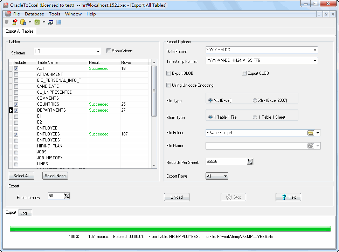The image size is (339, 252).
Task: Switch to the Log tab
Action: point(25,213)
